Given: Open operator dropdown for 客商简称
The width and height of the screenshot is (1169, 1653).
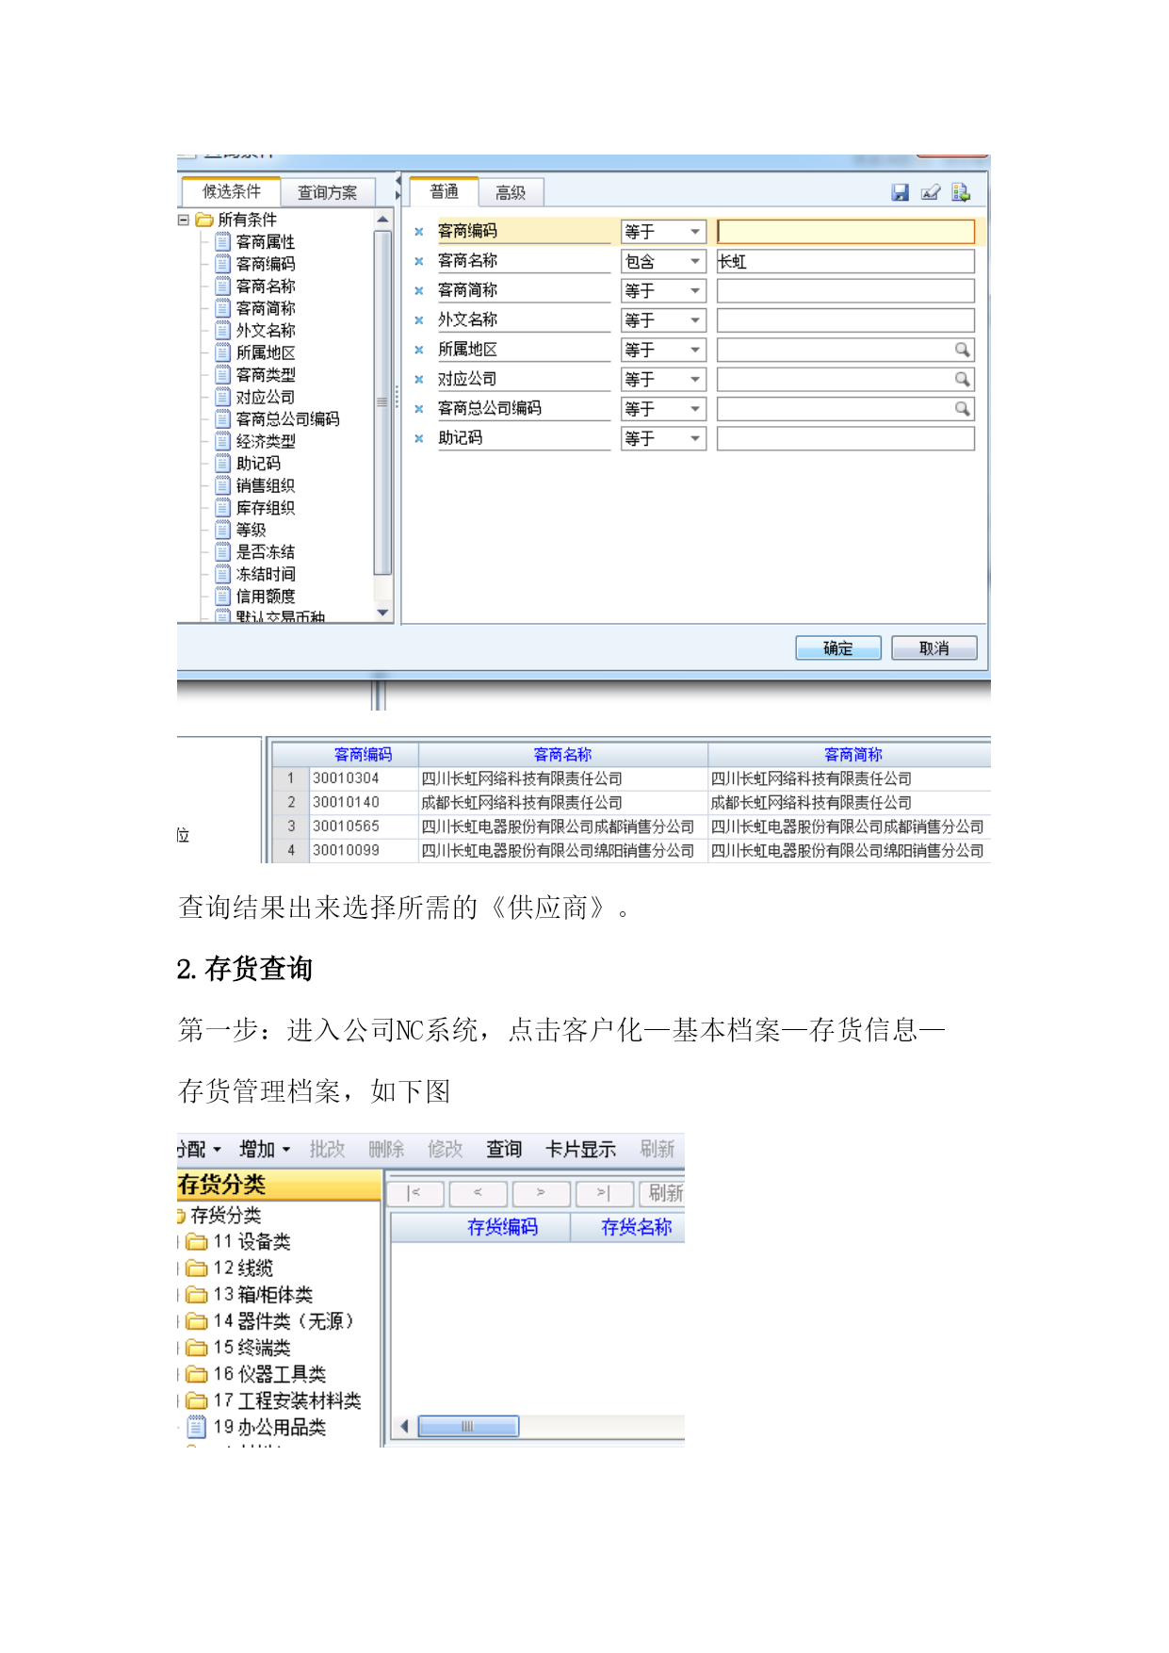Looking at the screenshot, I should 695,291.
